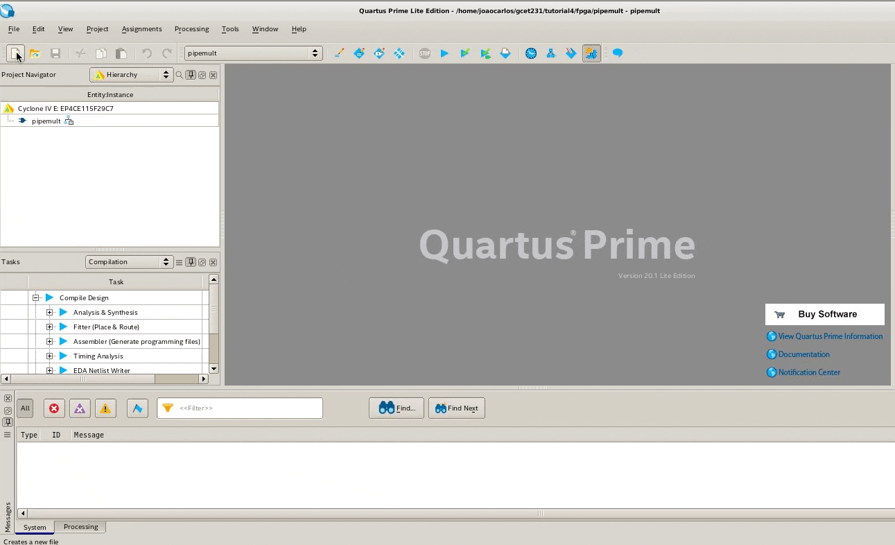This screenshot has height=545, width=895.
Task: Toggle the All messages filter
Action: click(x=25, y=408)
